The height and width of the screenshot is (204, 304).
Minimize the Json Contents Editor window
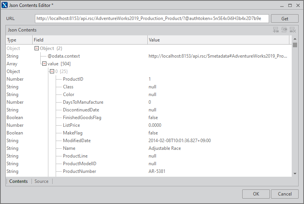(x=282, y=5)
